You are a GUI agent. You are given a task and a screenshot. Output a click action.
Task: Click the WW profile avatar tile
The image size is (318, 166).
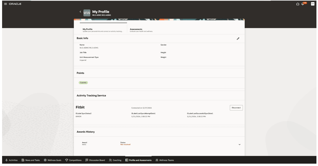pos(87,13)
